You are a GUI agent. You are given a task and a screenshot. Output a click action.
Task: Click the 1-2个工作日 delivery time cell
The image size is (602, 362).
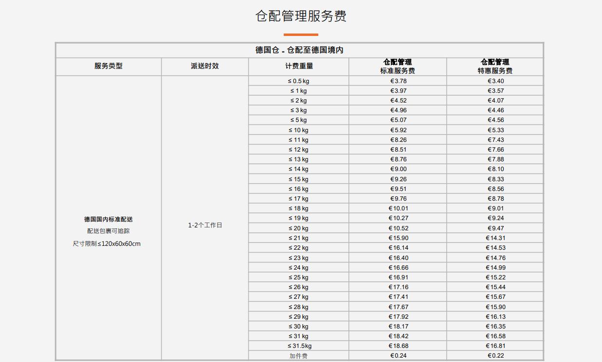tap(204, 225)
